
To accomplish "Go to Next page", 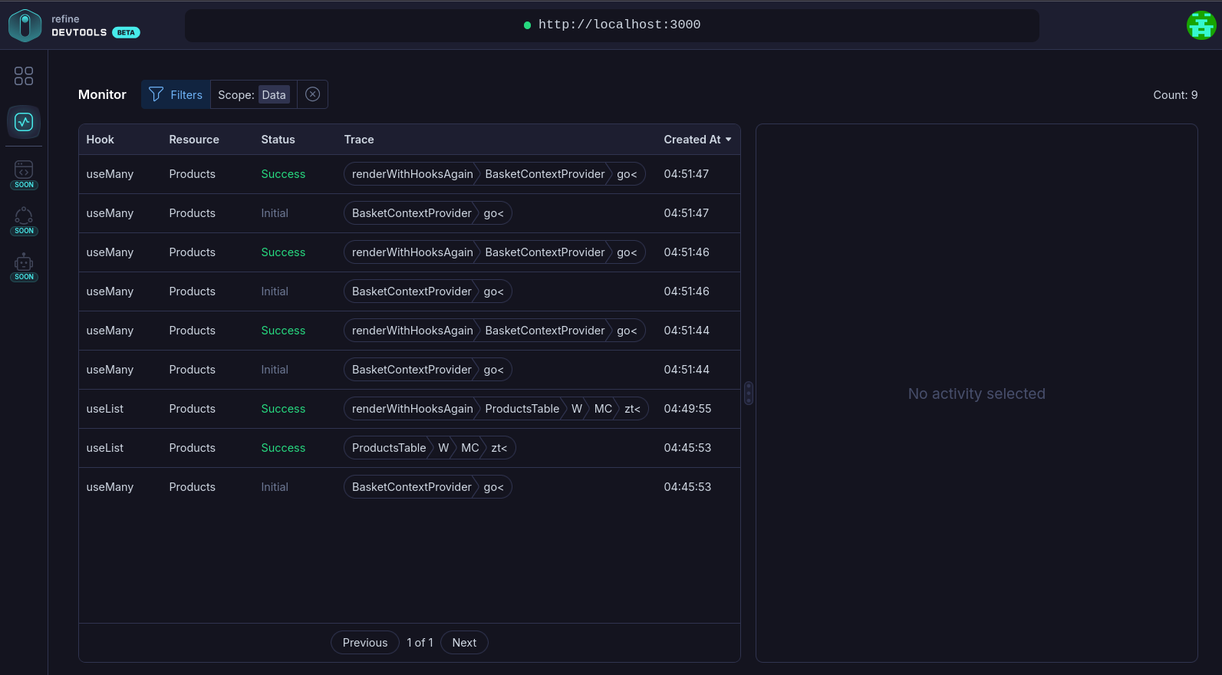I will [464, 643].
